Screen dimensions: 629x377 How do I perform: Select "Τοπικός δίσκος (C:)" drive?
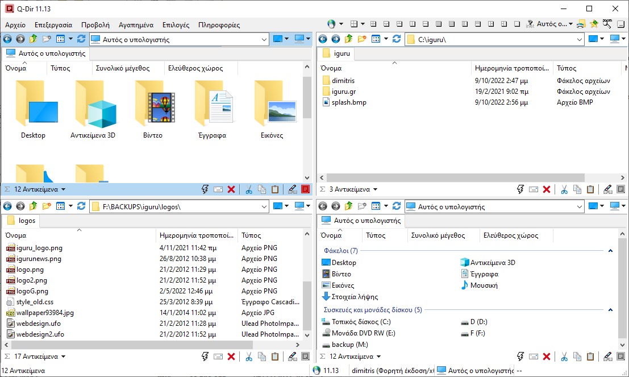361,322
